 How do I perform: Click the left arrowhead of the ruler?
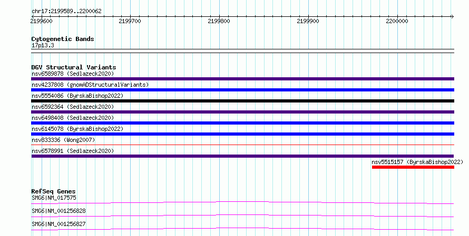33,16
